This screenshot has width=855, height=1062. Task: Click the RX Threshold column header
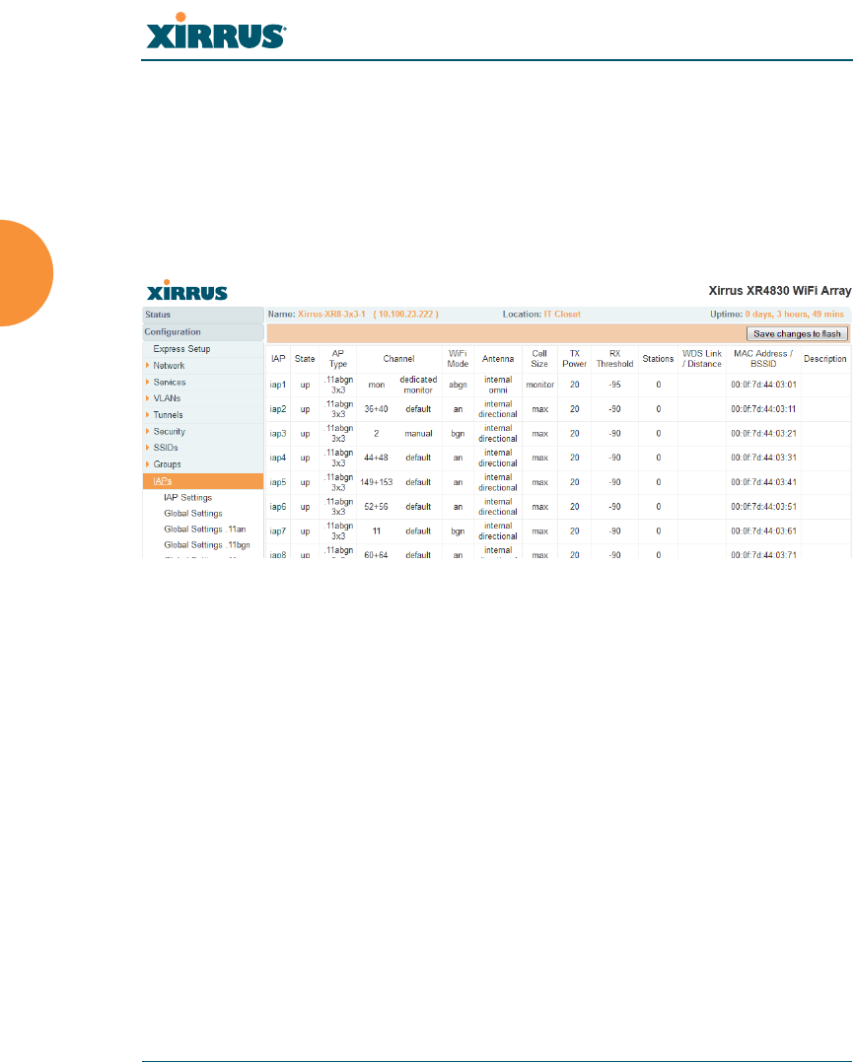pos(614,359)
